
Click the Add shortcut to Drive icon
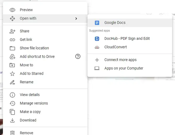coord(12,57)
